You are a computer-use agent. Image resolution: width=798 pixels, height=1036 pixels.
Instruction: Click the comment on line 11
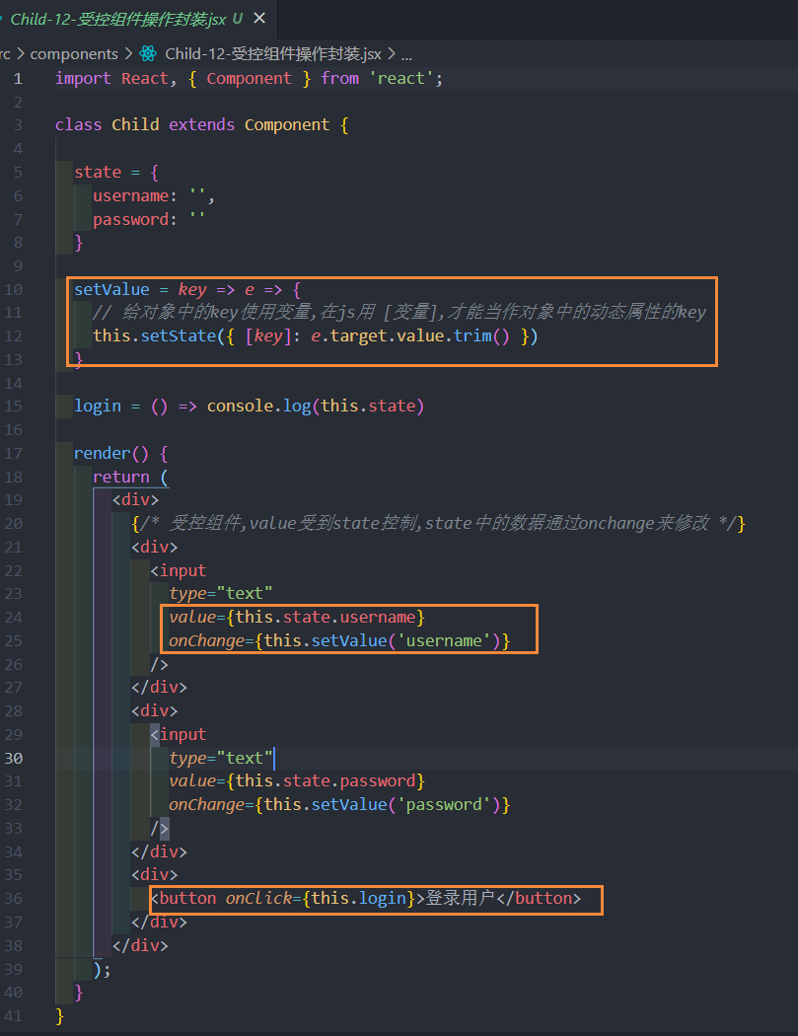click(x=399, y=312)
